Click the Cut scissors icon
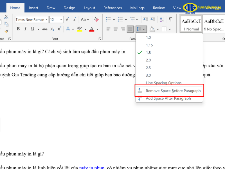The height and width of the screenshot is (169, 225). coord(6,17)
